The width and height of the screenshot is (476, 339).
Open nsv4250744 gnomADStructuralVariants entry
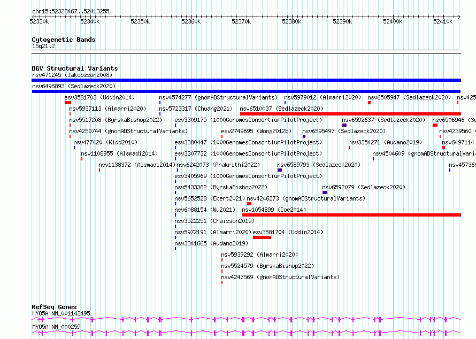128,131
